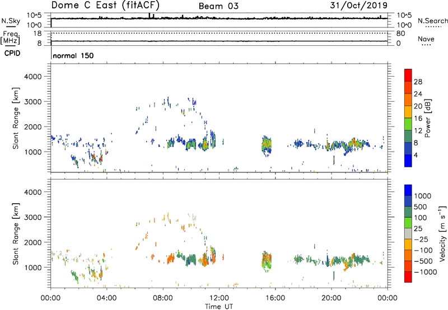Click the 'Beam 03' label
This screenshot has width=448, height=310.
[x=218, y=6]
